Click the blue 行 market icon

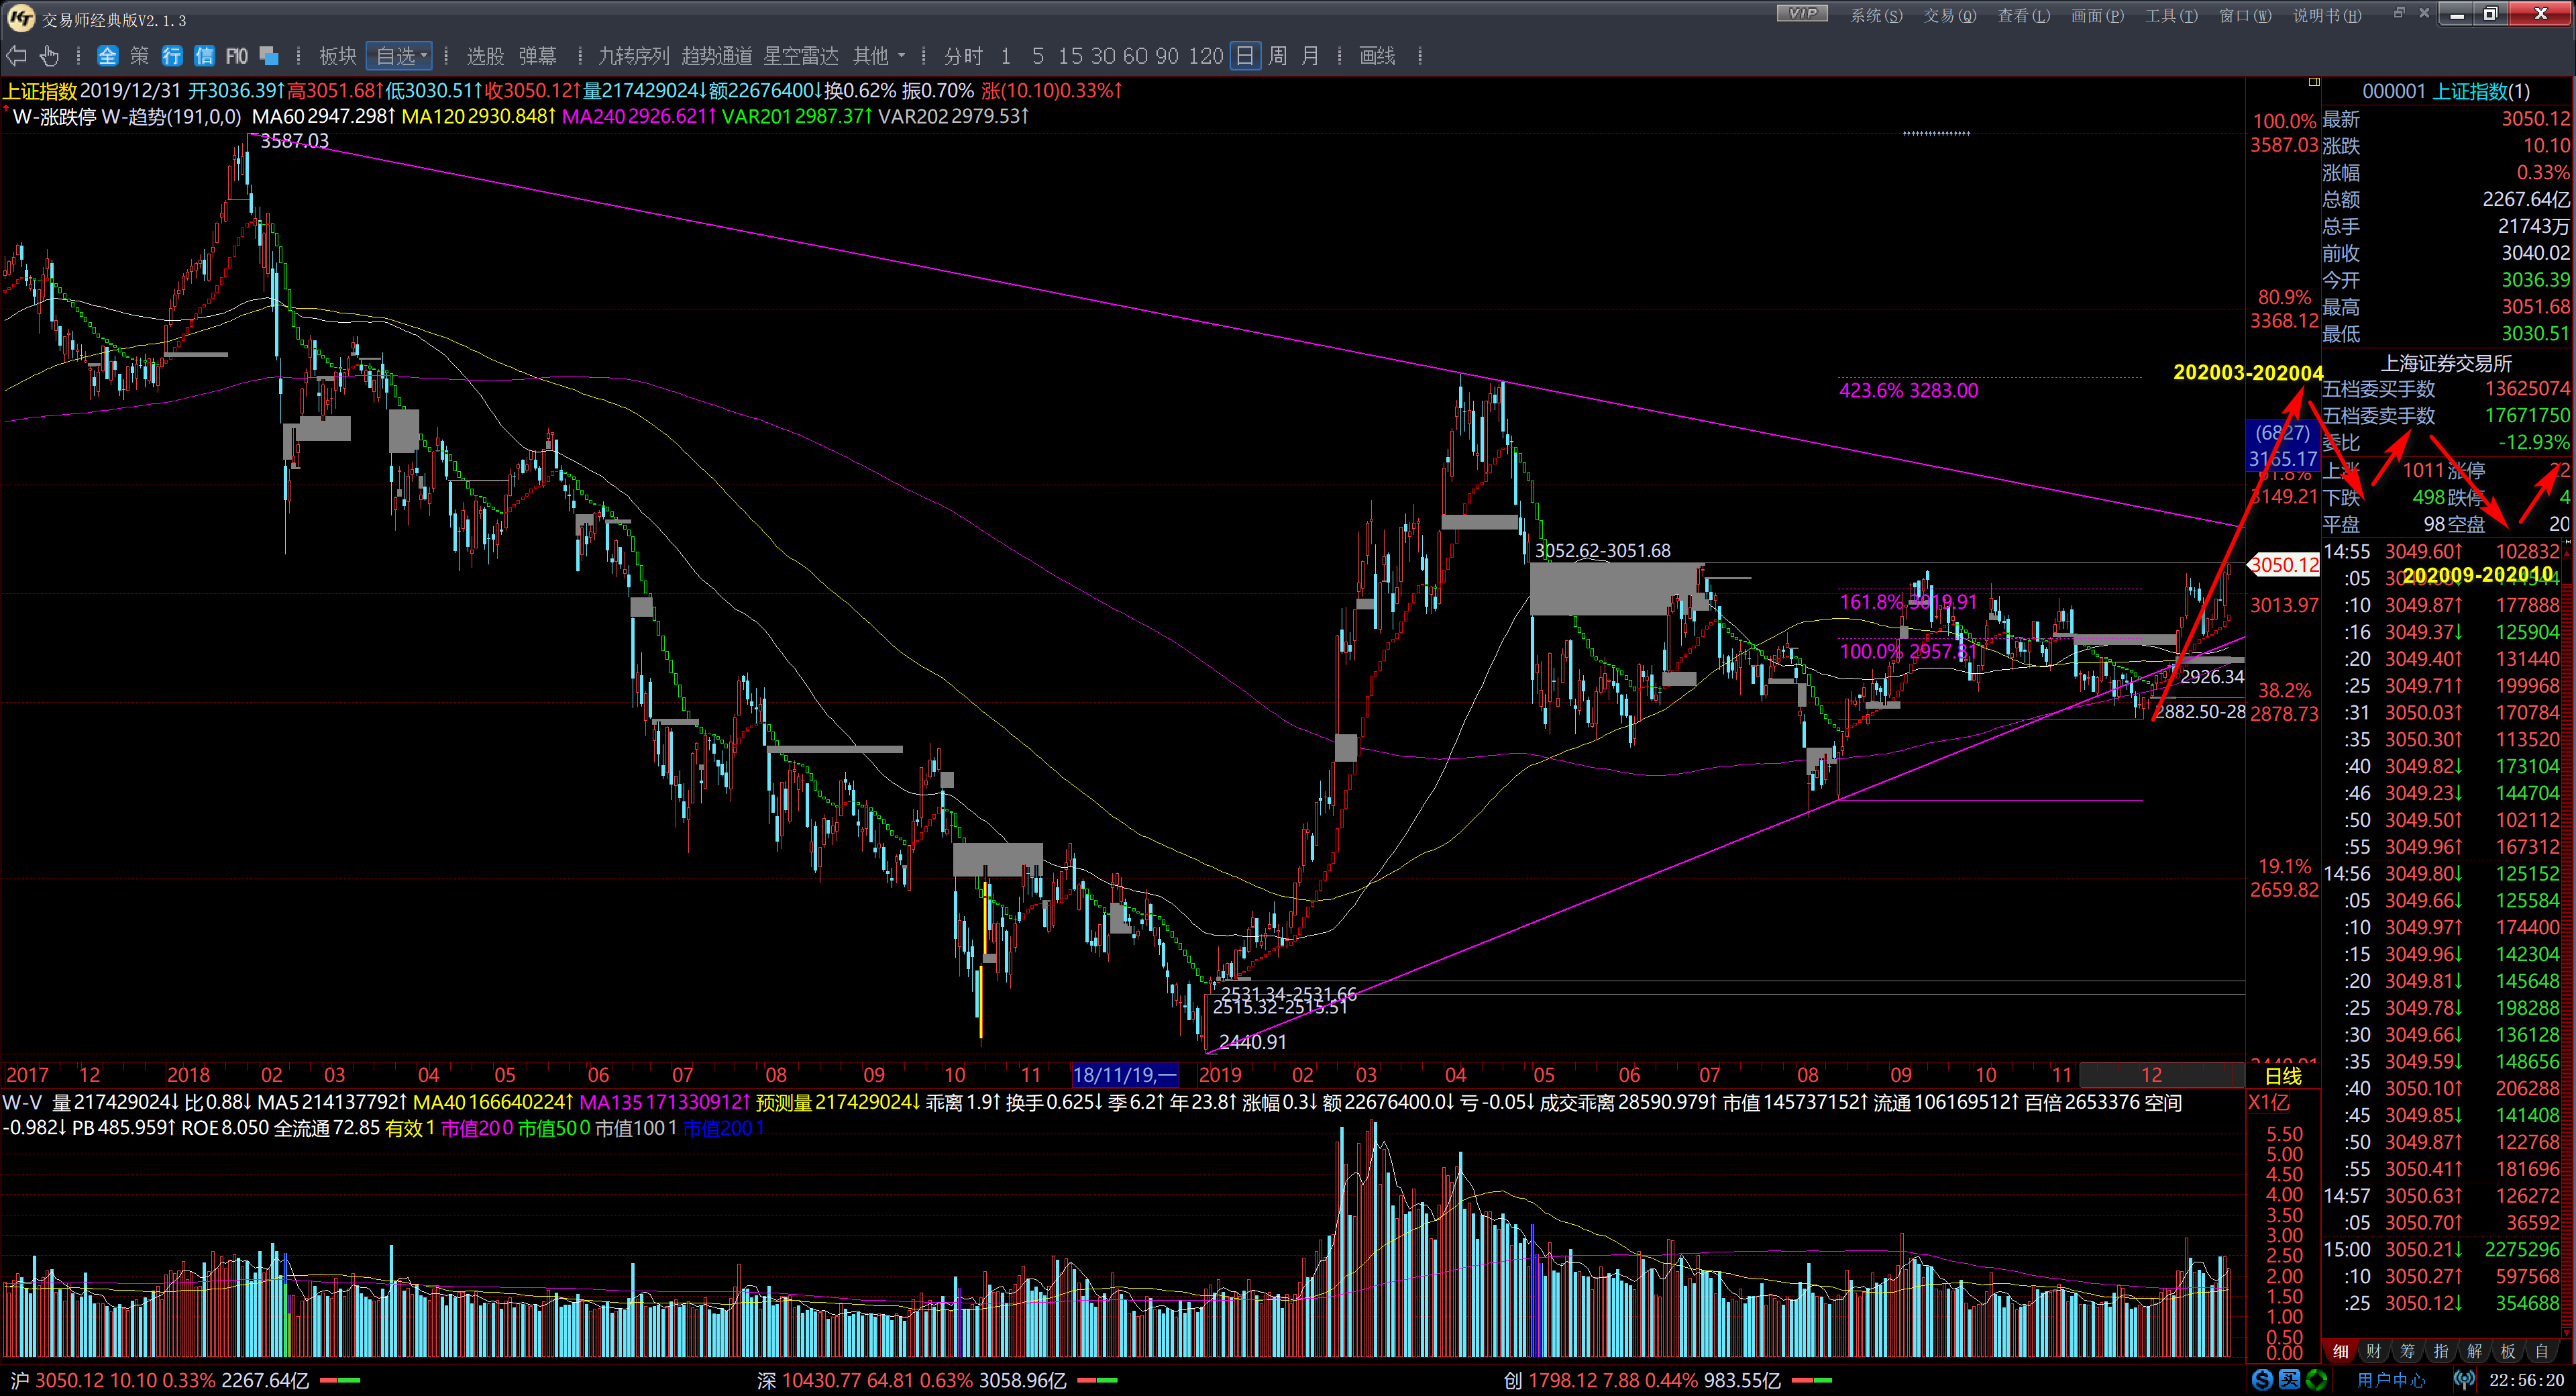[x=172, y=56]
